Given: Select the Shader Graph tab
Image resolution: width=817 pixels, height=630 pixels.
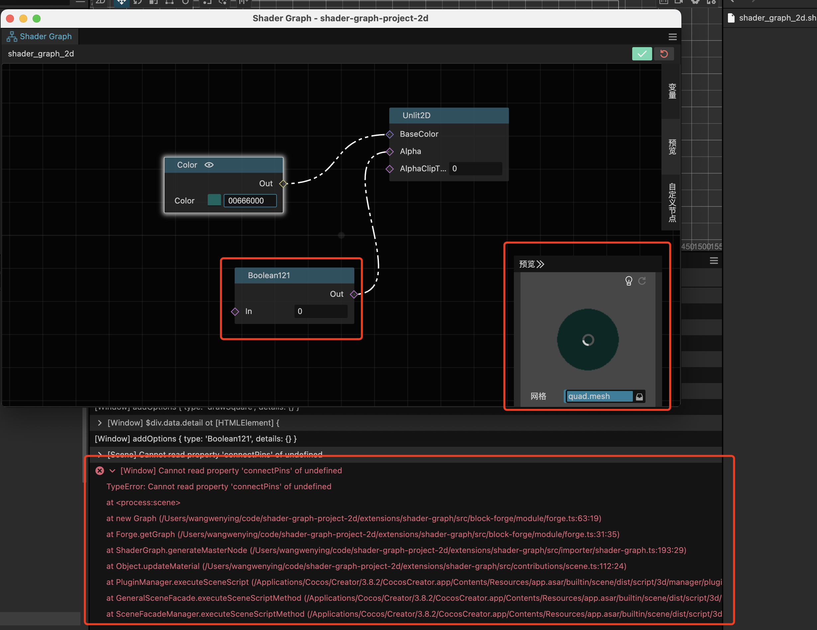Looking at the screenshot, I should 40,37.
